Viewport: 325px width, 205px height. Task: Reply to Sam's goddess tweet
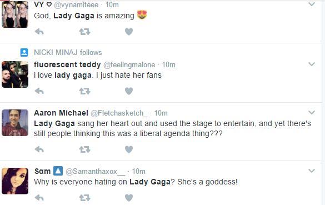39,198
